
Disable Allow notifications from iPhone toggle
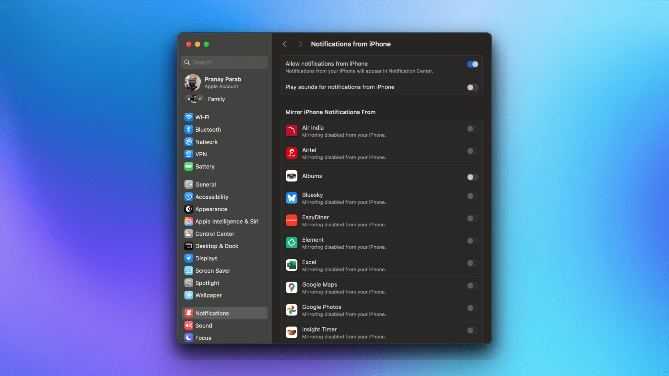(472, 64)
